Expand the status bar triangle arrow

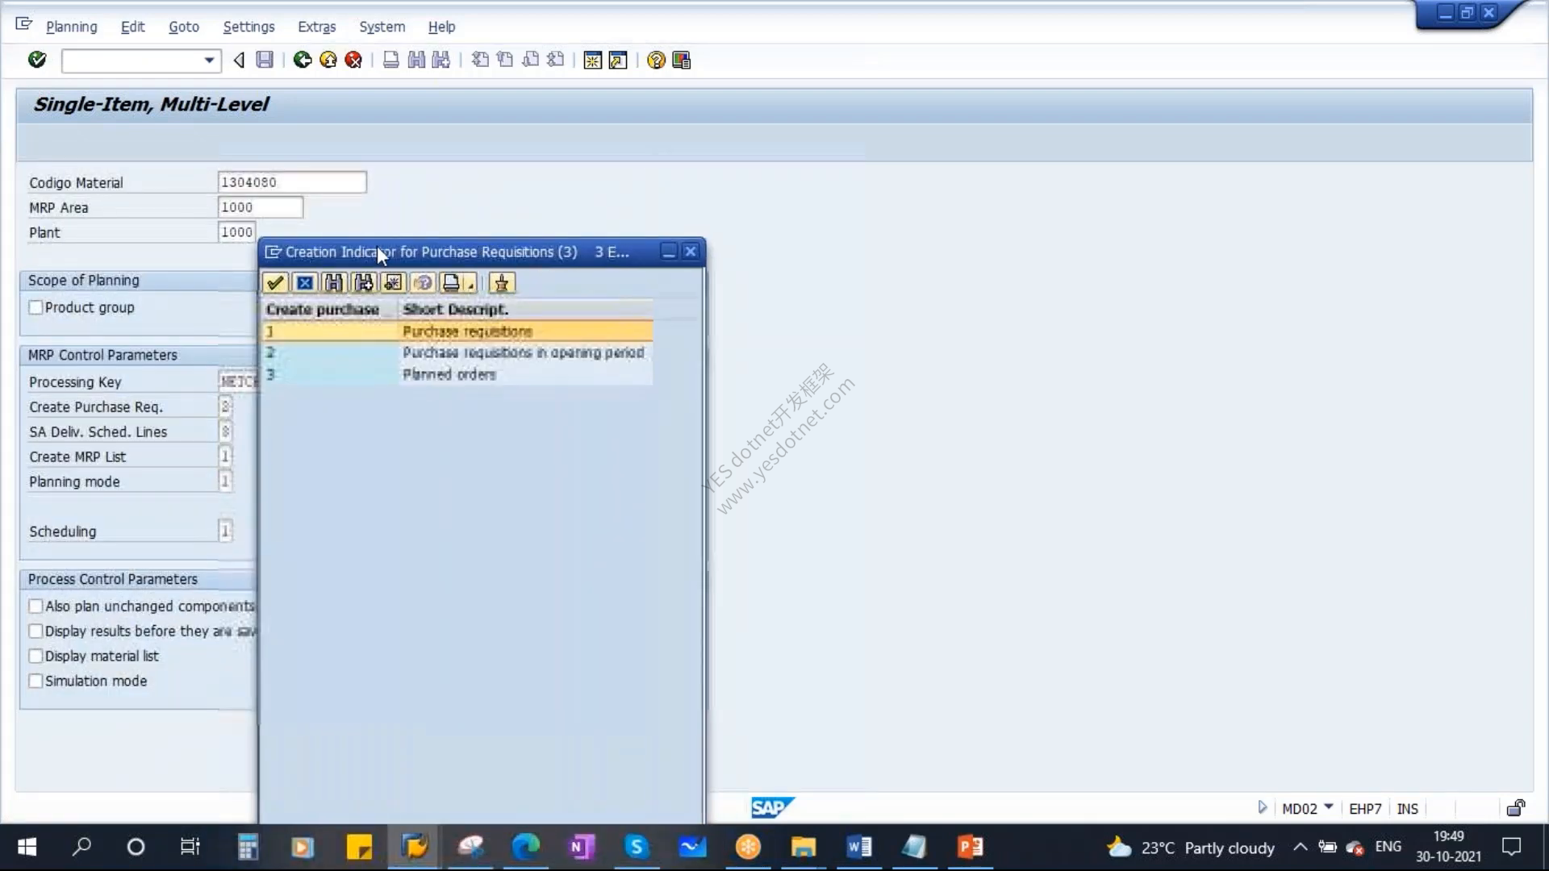point(1262,807)
